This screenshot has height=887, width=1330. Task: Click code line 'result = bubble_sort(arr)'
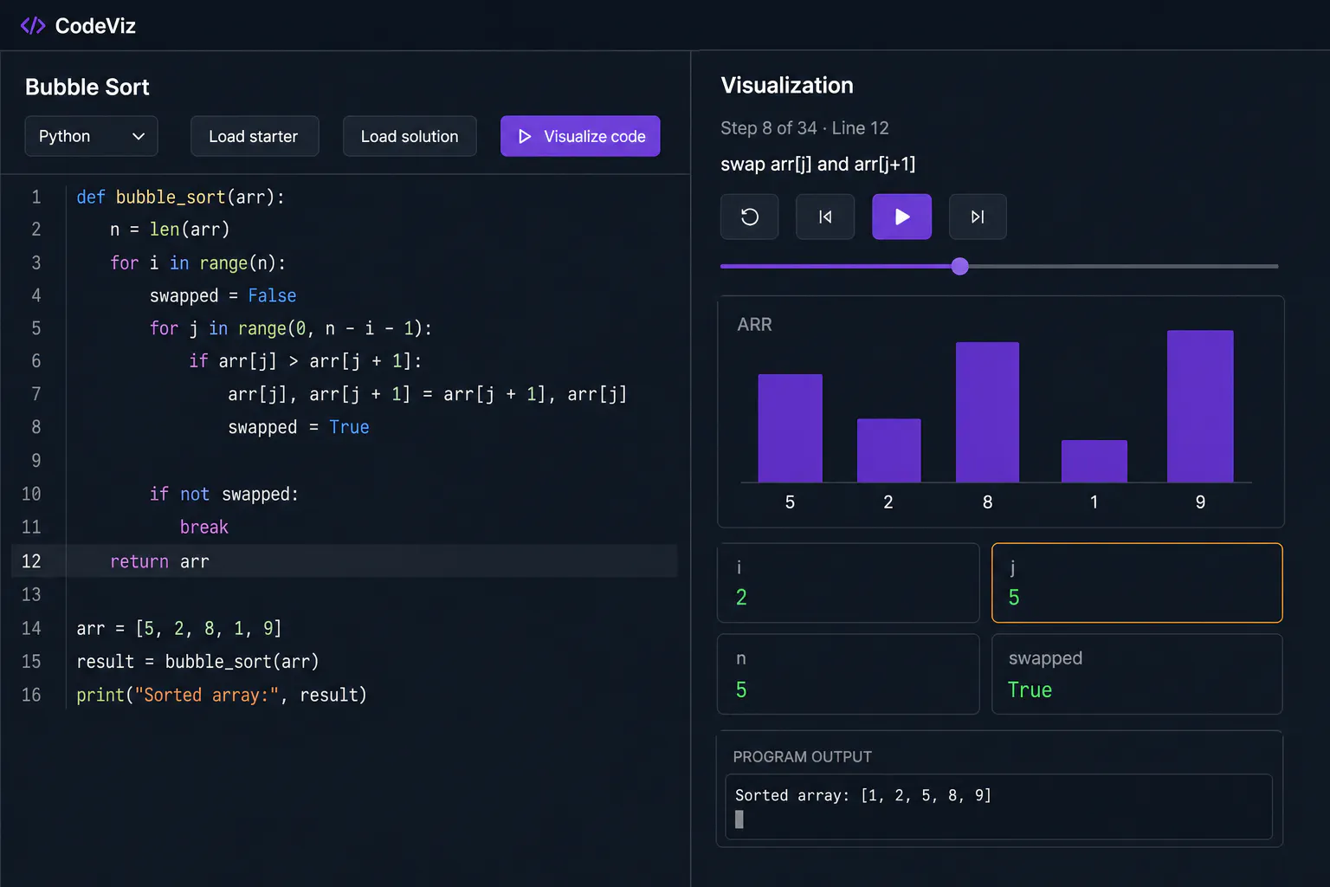pyautogui.click(x=197, y=661)
